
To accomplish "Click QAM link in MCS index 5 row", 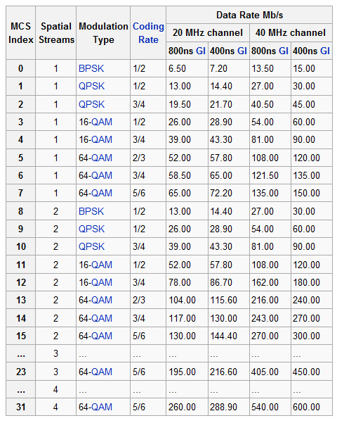I will [102, 158].
